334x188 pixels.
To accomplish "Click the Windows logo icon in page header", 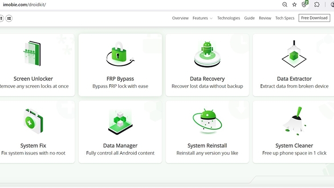I will [x=9, y=18].
